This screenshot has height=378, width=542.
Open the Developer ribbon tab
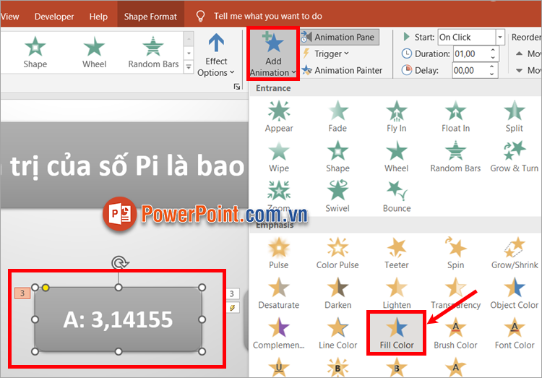[54, 16]
